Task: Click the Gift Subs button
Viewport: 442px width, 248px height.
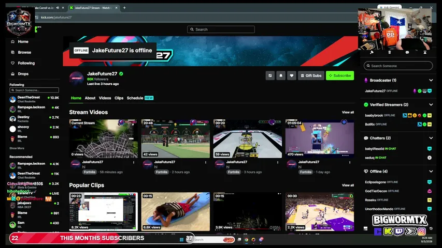Action: tap(311, 75)
